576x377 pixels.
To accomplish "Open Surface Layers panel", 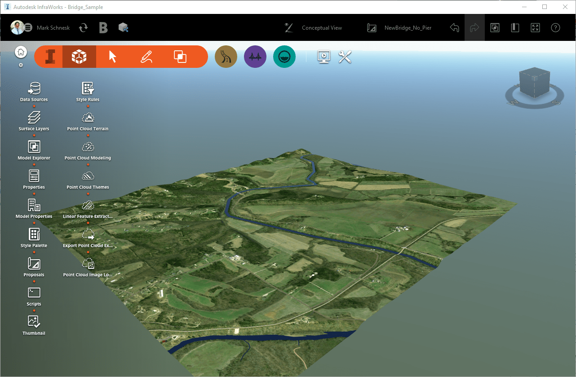I will pos(34,118).
